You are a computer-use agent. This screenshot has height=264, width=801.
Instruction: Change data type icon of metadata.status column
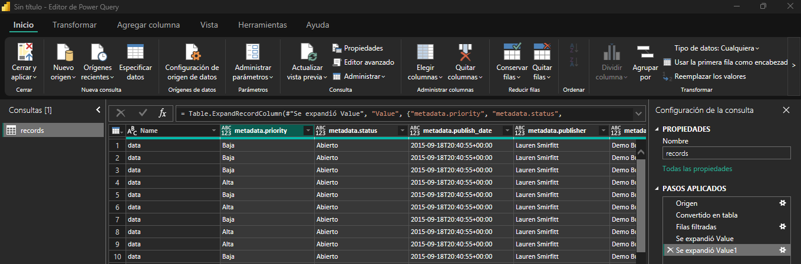click(321, 131)
